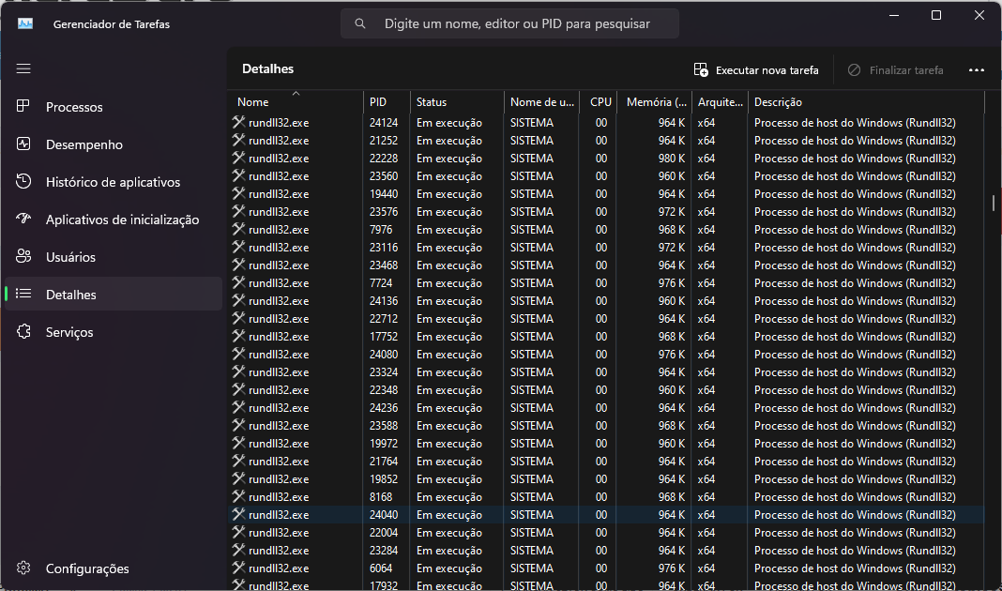Click the Histórico de aplicativos icon
Viewport: 1002px width, 591px height.
point(23,181)
